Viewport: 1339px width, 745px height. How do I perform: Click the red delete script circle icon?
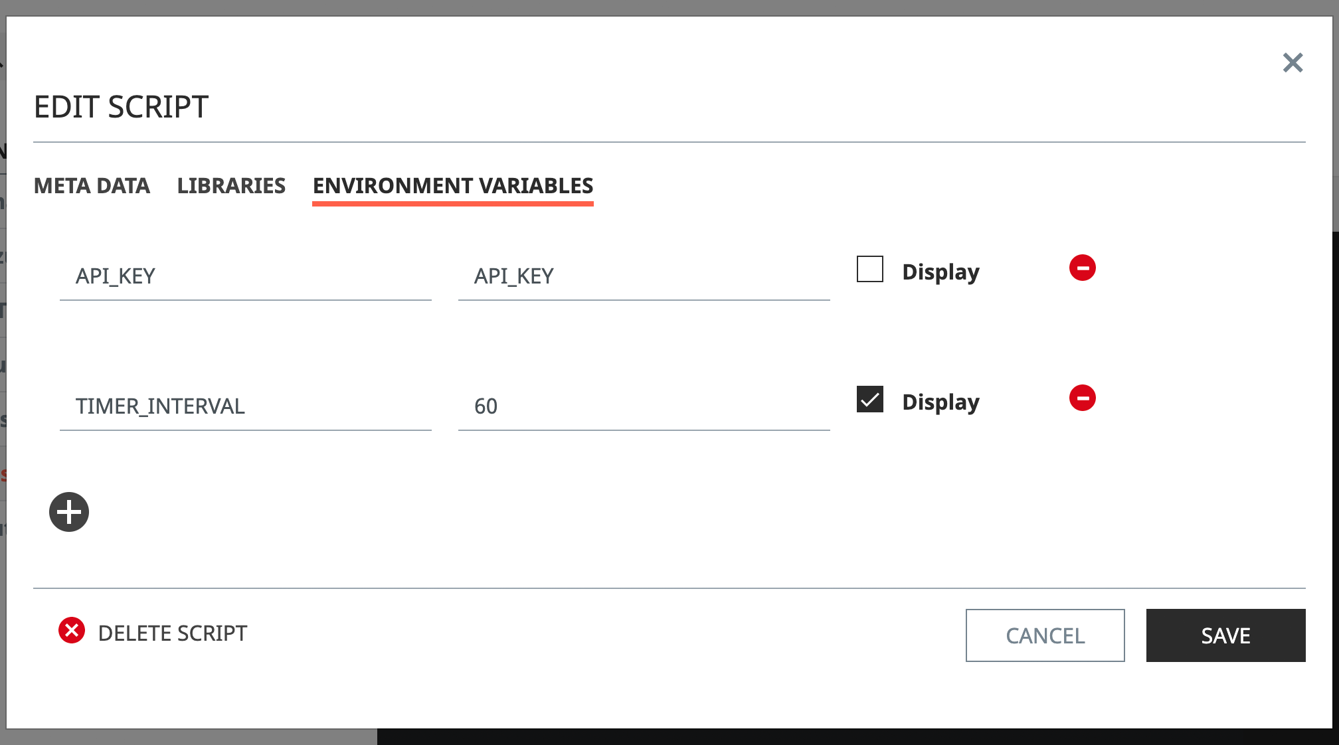point(72,630)
